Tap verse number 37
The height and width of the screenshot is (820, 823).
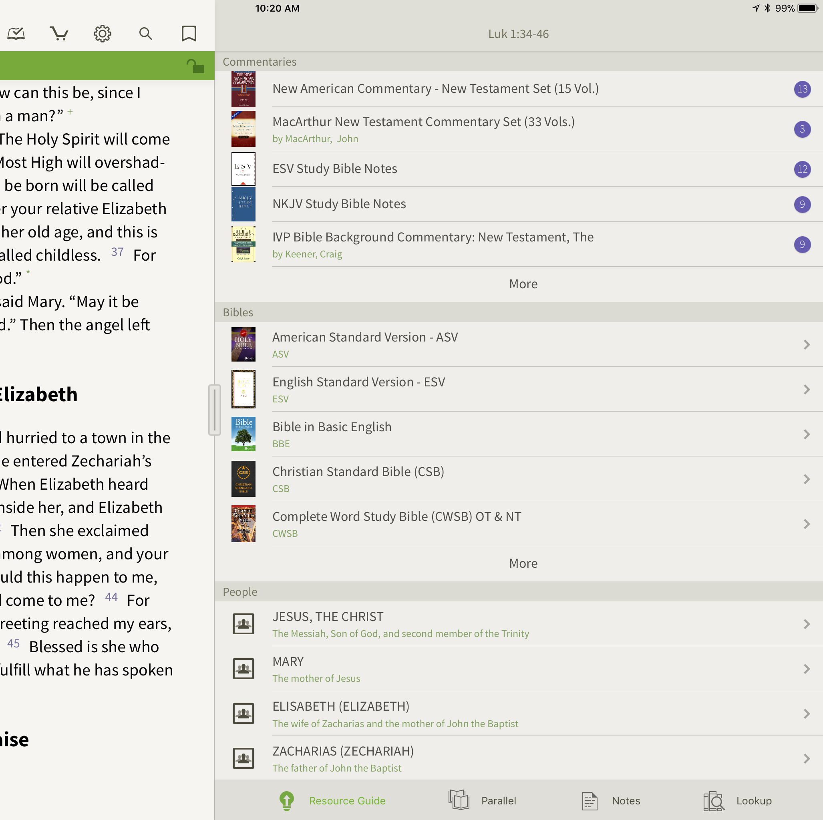click(117, 252)
